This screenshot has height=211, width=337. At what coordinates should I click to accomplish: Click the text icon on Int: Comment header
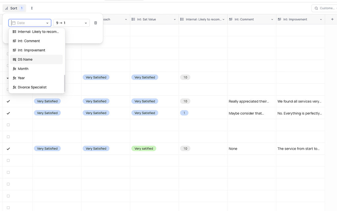(231, 19)
